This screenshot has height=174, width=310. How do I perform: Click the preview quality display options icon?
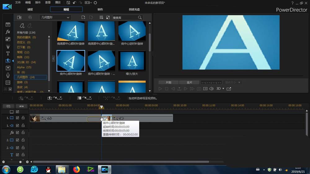[205, 89]
